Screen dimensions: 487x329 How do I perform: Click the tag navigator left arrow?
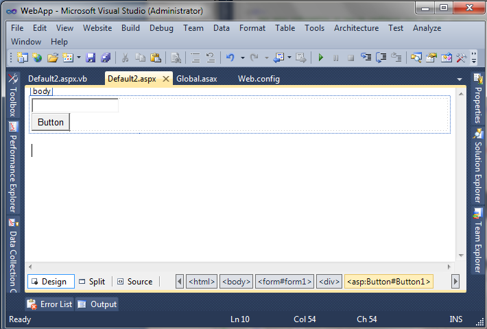click(180, 282)
